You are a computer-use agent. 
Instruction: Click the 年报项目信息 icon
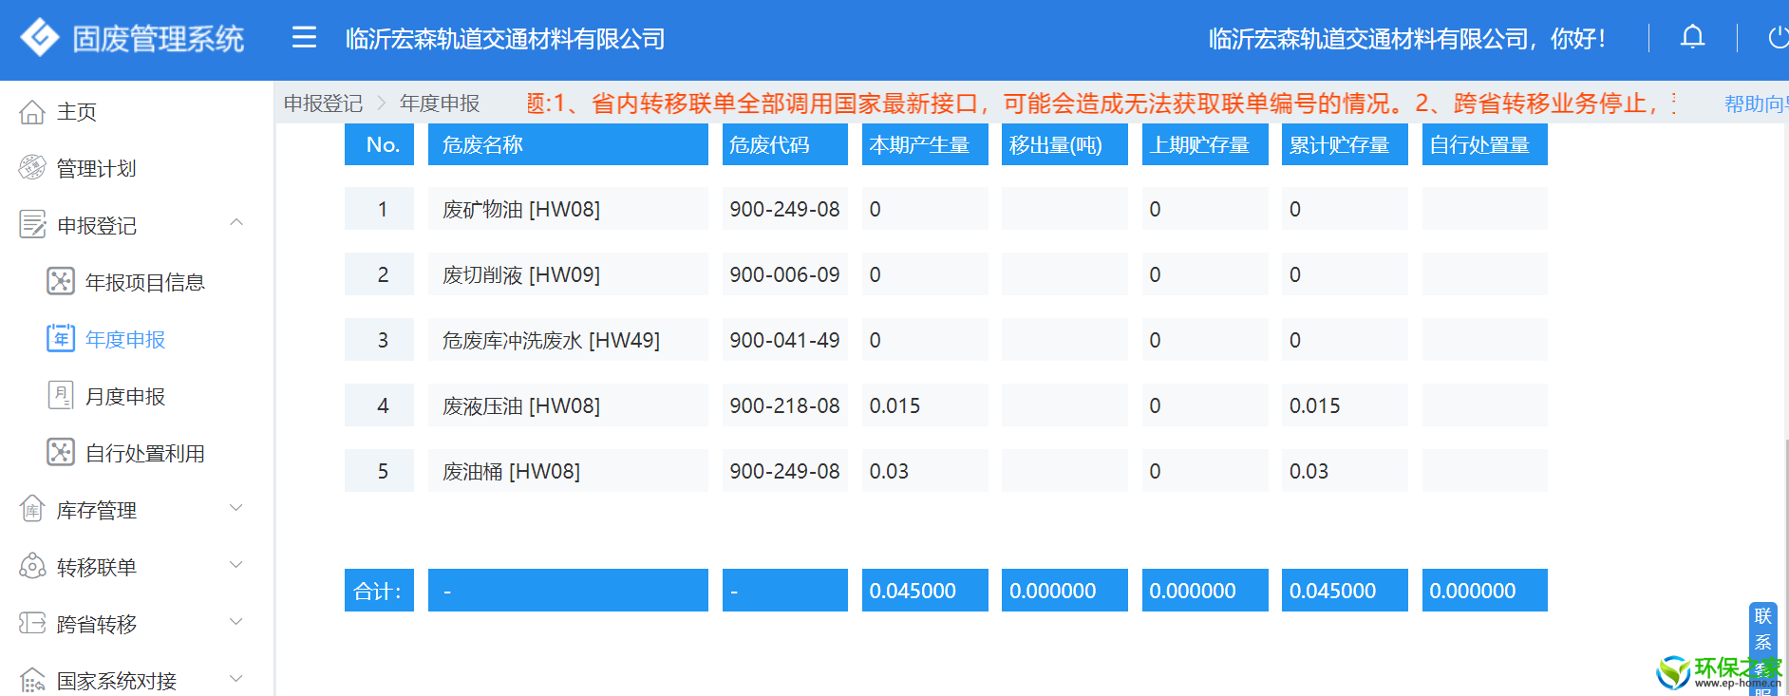[61, 282]
